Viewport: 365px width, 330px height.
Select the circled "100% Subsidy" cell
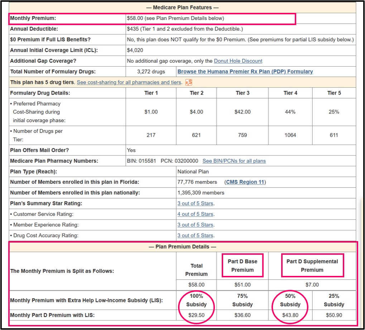point(196,301)
